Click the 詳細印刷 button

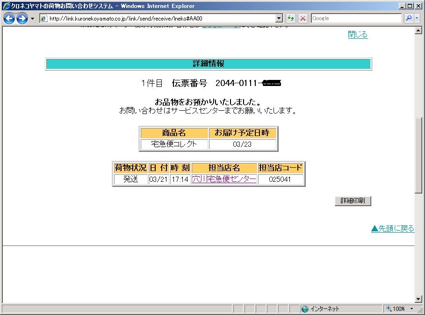pyautogui.click(x=353, y=200)
